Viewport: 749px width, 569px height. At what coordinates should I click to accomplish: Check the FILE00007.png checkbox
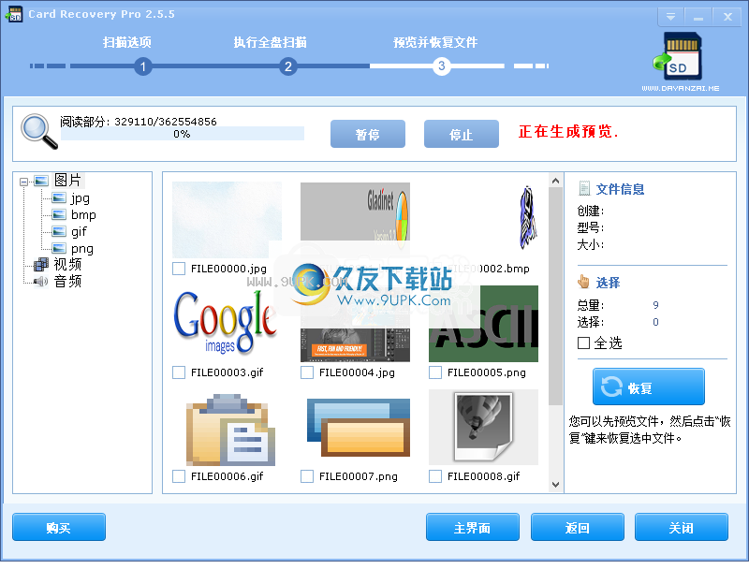307,476
